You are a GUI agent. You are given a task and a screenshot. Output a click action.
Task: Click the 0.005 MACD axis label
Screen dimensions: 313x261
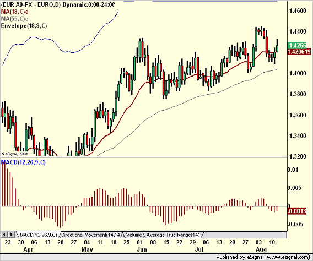pos(294,188)
